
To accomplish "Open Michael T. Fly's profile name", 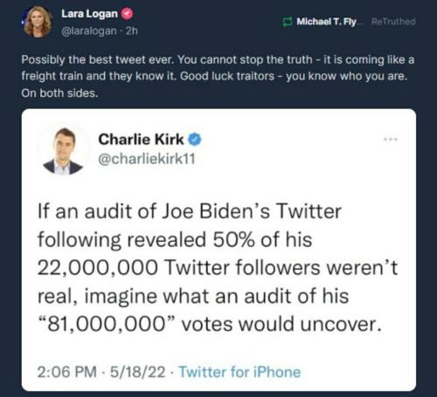I will tap(326, 22).
